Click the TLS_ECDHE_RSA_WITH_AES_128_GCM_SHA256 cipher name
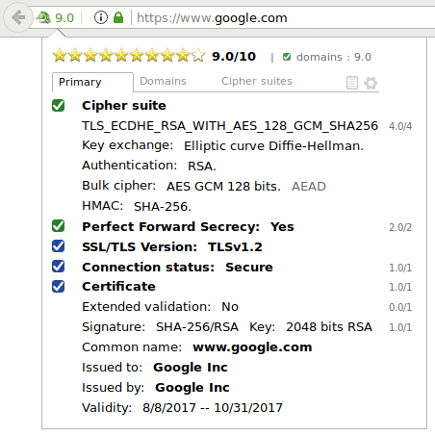The height and width of the screenshot is (436, 435). point(230,126)
